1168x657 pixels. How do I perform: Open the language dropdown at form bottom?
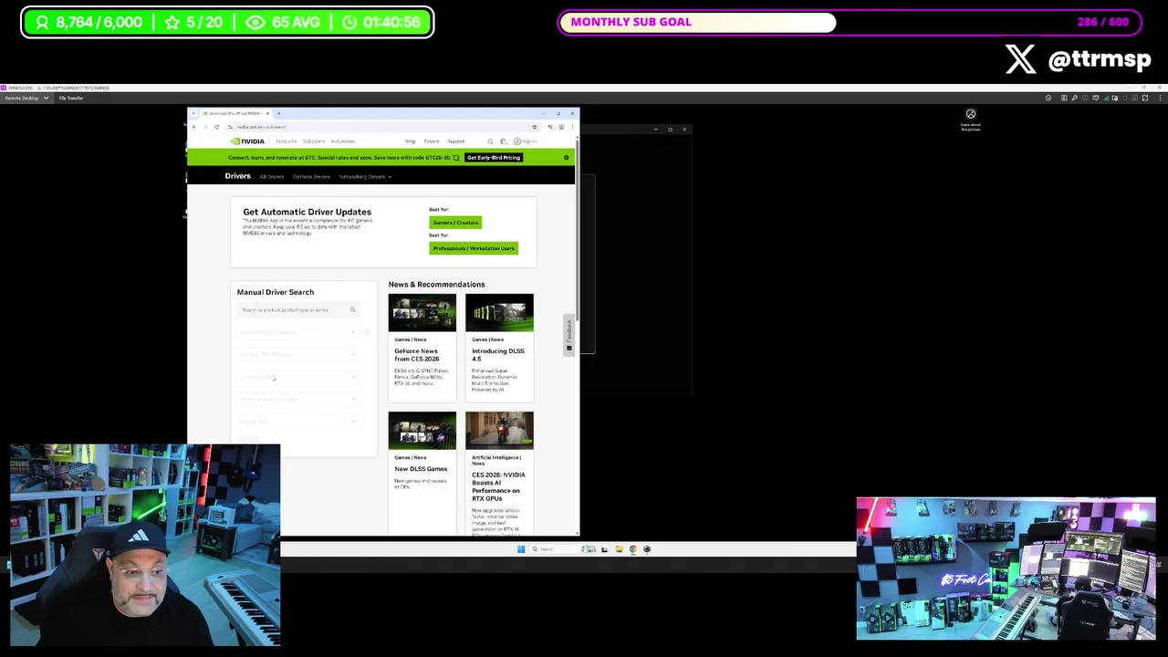click(297, 422)
